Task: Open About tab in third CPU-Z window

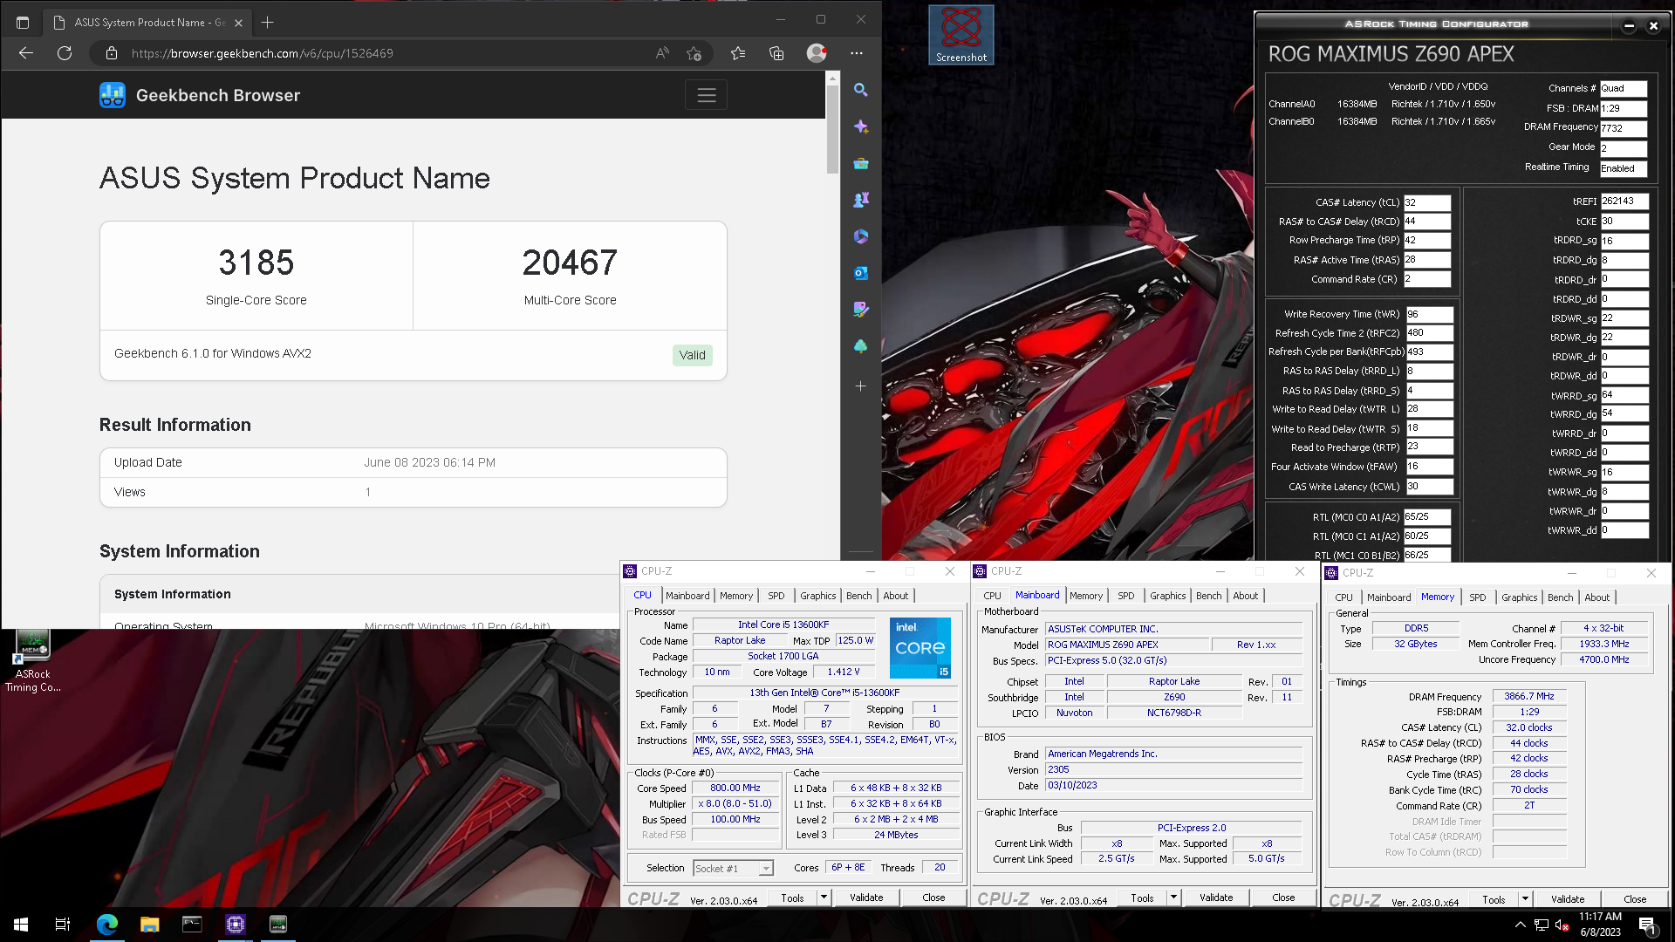Action: click(1596, 597)
